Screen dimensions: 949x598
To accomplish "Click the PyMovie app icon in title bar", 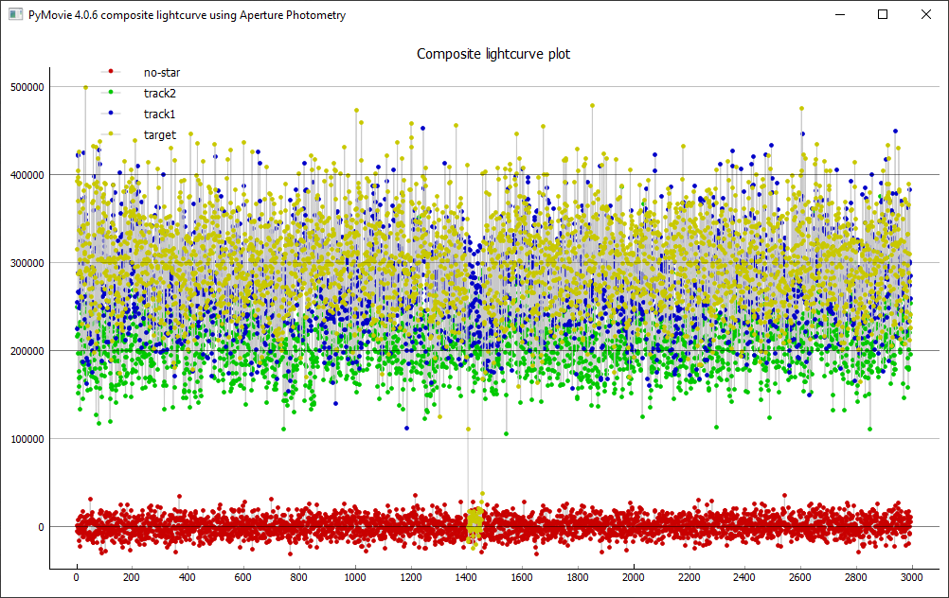I will [x=15, y=15].
